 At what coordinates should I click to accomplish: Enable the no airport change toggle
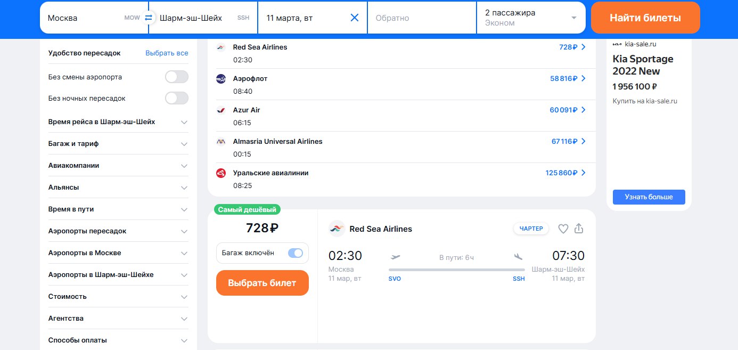coord(177,77)
